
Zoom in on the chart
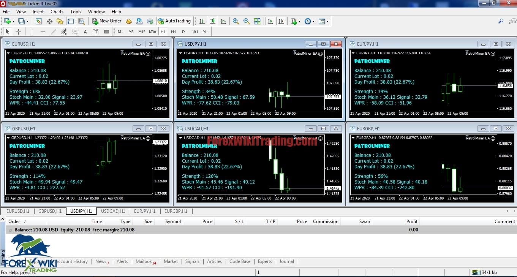pyautogui.click(x=236, y=21)
